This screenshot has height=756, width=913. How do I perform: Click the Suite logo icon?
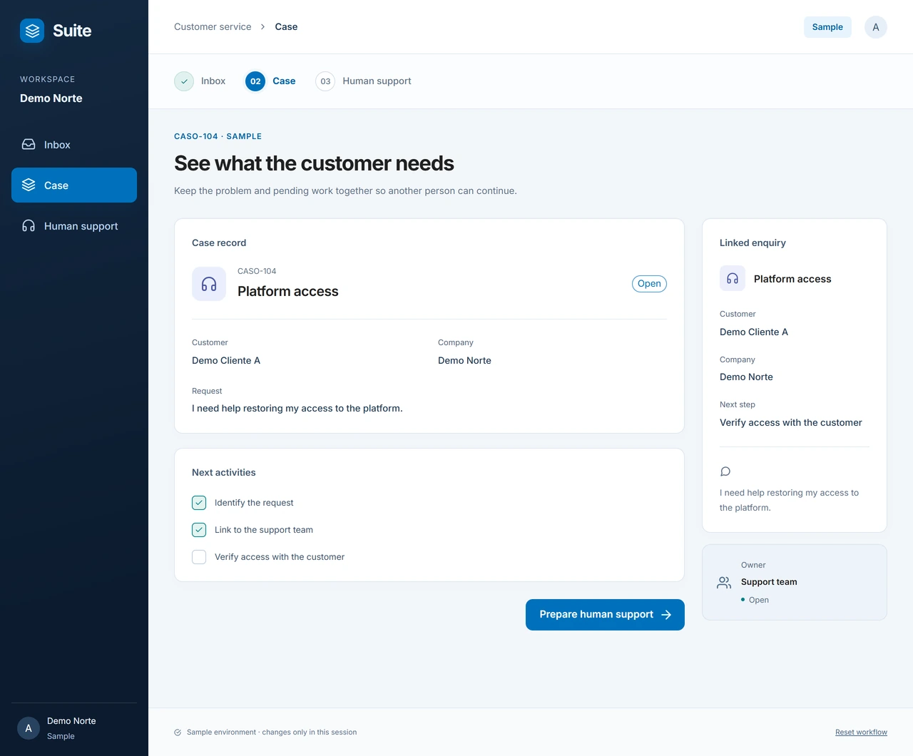[x=32, y=31]
